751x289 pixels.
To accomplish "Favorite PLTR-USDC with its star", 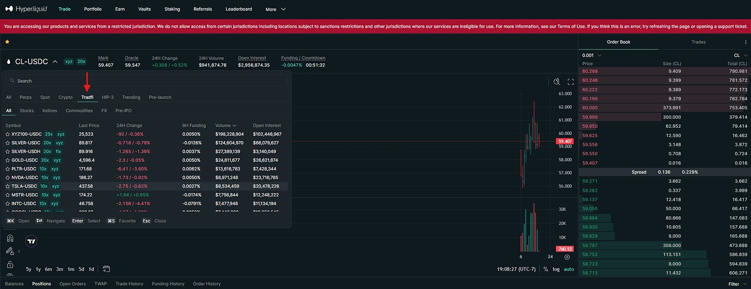I will (x=8, y=168).
